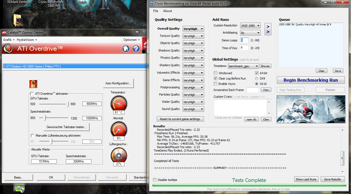Open the Catalyst help question-mark icon

coord(136,49)
